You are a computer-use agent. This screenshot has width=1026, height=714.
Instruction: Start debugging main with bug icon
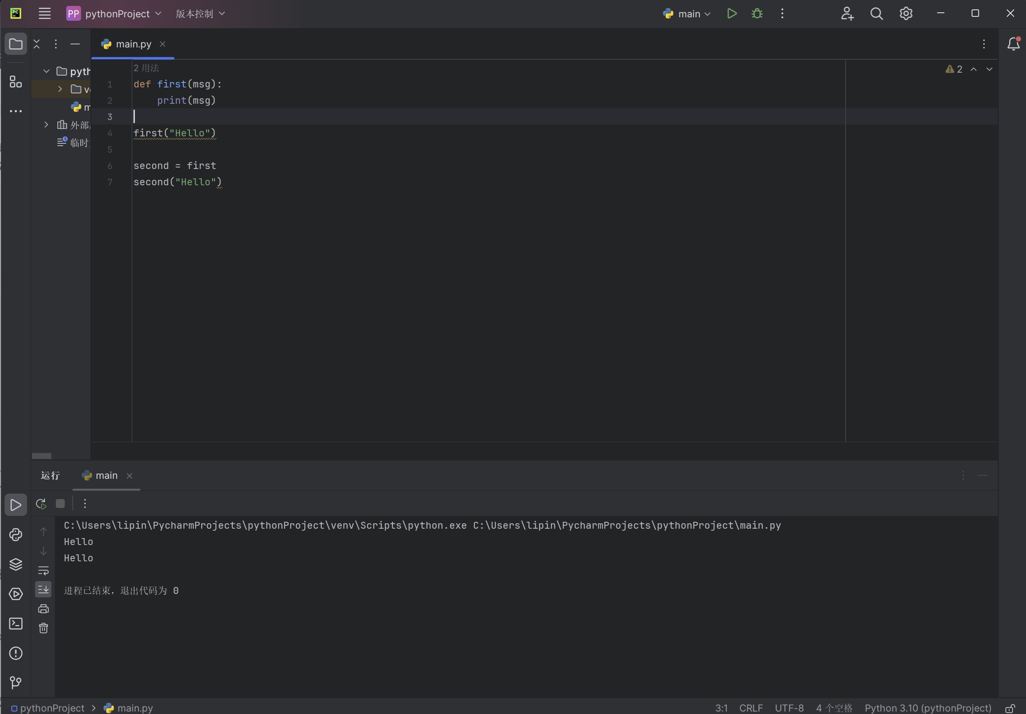(757, 13)
